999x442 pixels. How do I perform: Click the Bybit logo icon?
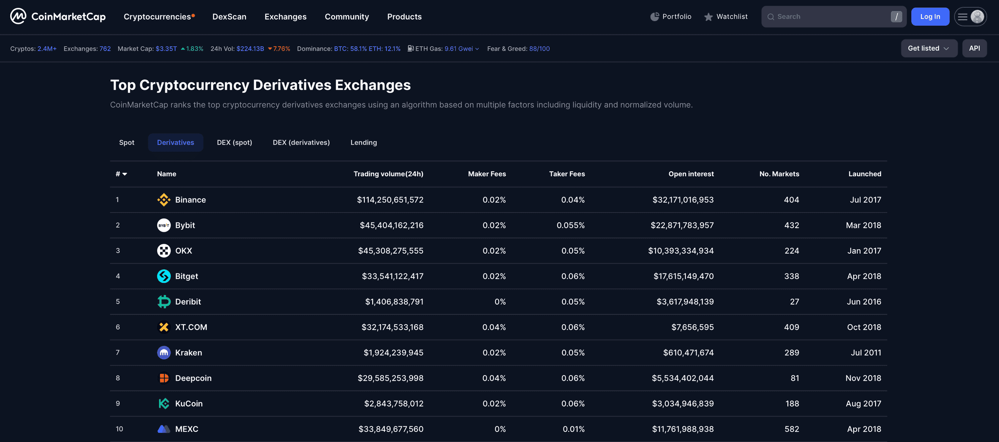coord(164,225)
